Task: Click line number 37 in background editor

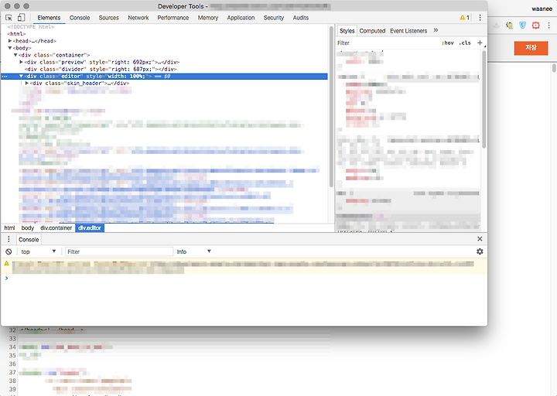Action: pos(12,372)
